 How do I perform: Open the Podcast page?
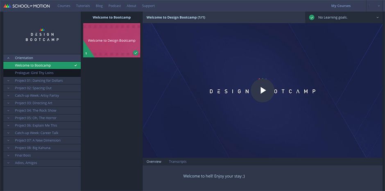pyautogui.click(x=115, y=6)
